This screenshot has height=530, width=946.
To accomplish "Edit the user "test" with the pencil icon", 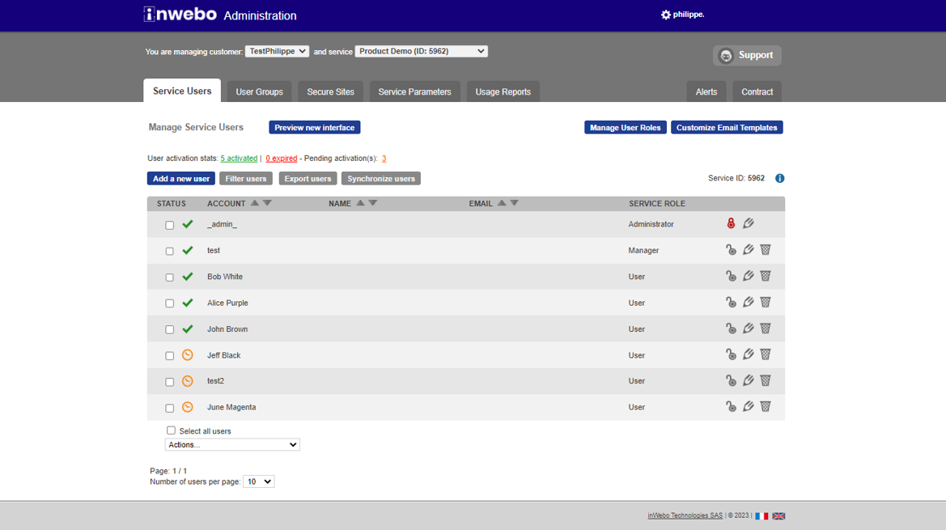I will pyautogui.click(x=748, y=249).
